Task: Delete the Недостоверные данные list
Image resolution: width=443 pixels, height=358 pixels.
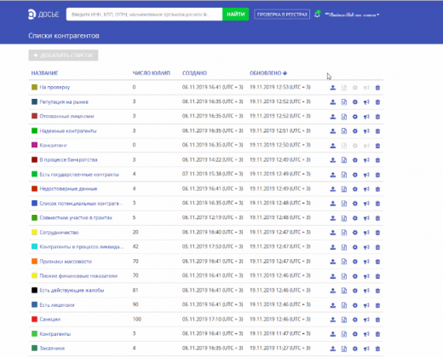Action: click(x=377, y=189)
